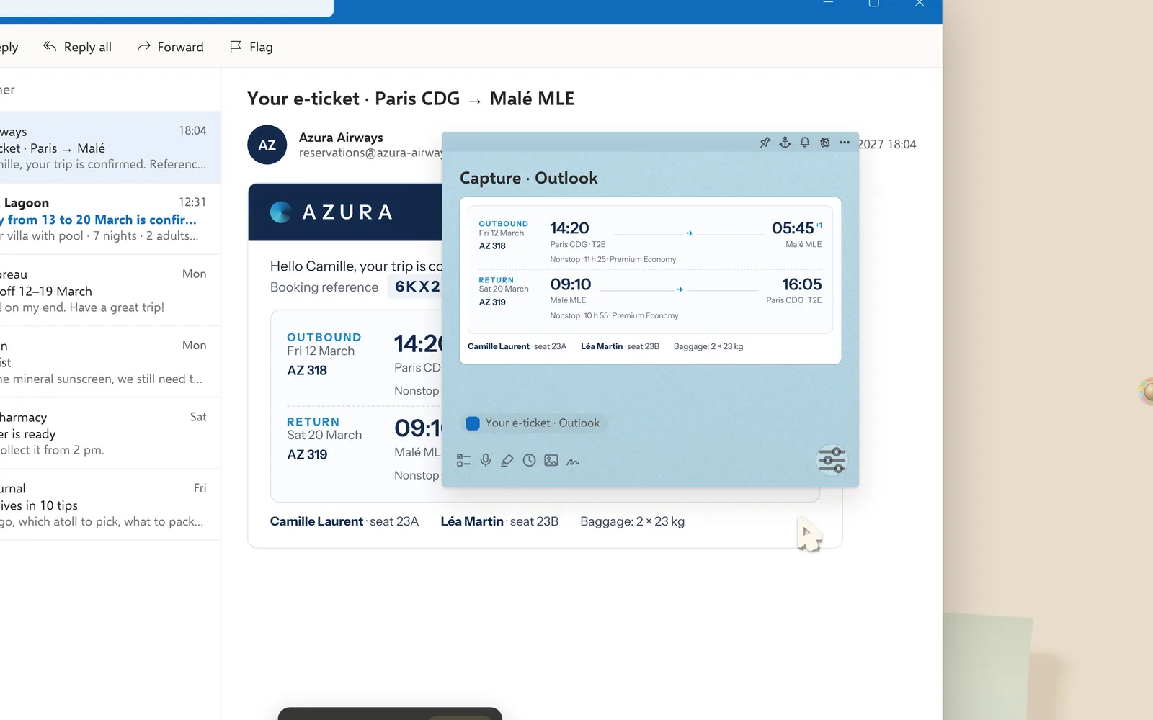Click 'Sat 20 March' return date in email
Viewport: 1153px width, 720px height.
[324, 435]
